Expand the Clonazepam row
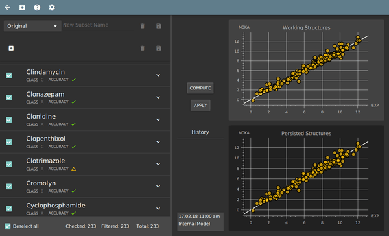Viewport: 389px width, 236px height. 158,97
